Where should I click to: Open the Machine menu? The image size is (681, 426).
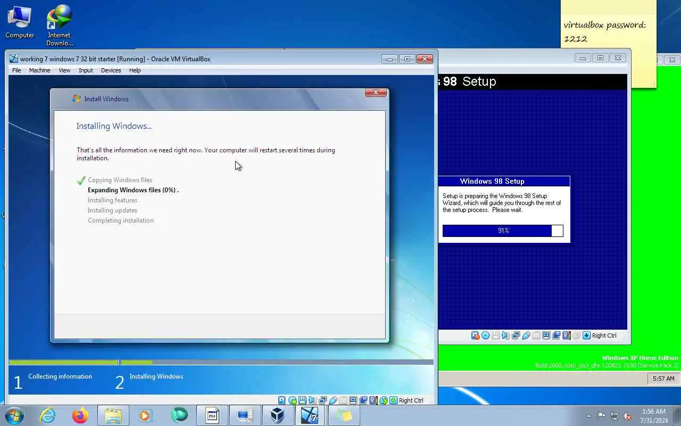[39, 70]
